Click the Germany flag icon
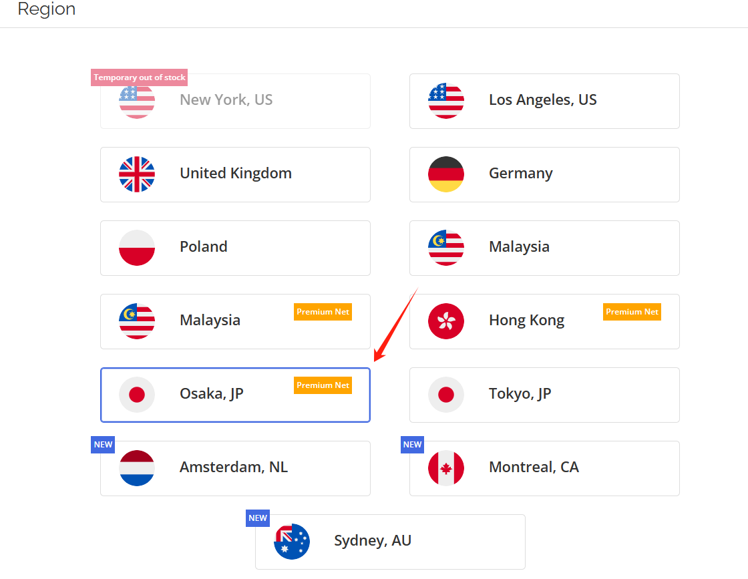Screen dimensions: 748x579 [x=446, y=174]
